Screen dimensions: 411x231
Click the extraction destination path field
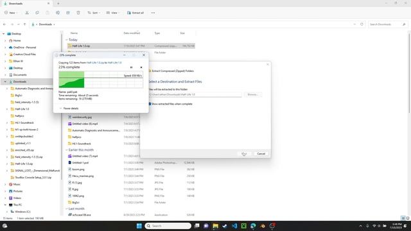[195, 94]
